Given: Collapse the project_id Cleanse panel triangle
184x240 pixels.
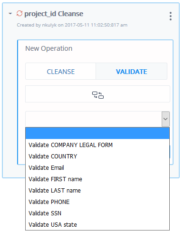Looking at the screenshot, I should (10, 14).
